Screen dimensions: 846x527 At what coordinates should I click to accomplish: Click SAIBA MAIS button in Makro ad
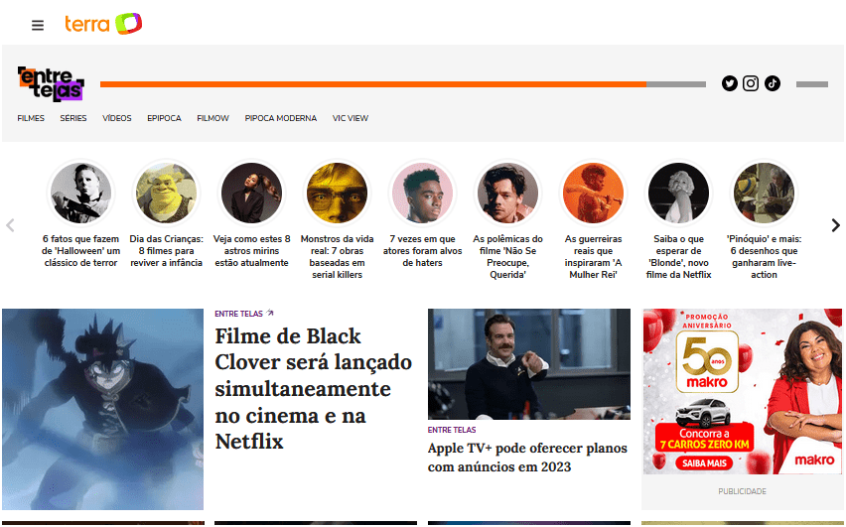704,462
